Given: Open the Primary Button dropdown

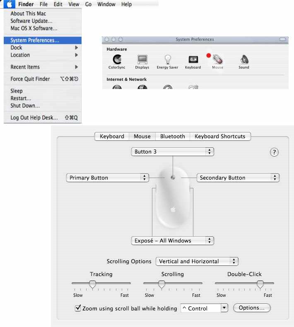Looking at the screenshot, I should point(107,178).
